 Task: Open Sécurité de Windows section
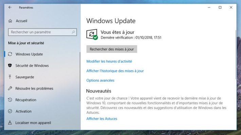pos(32,66)
